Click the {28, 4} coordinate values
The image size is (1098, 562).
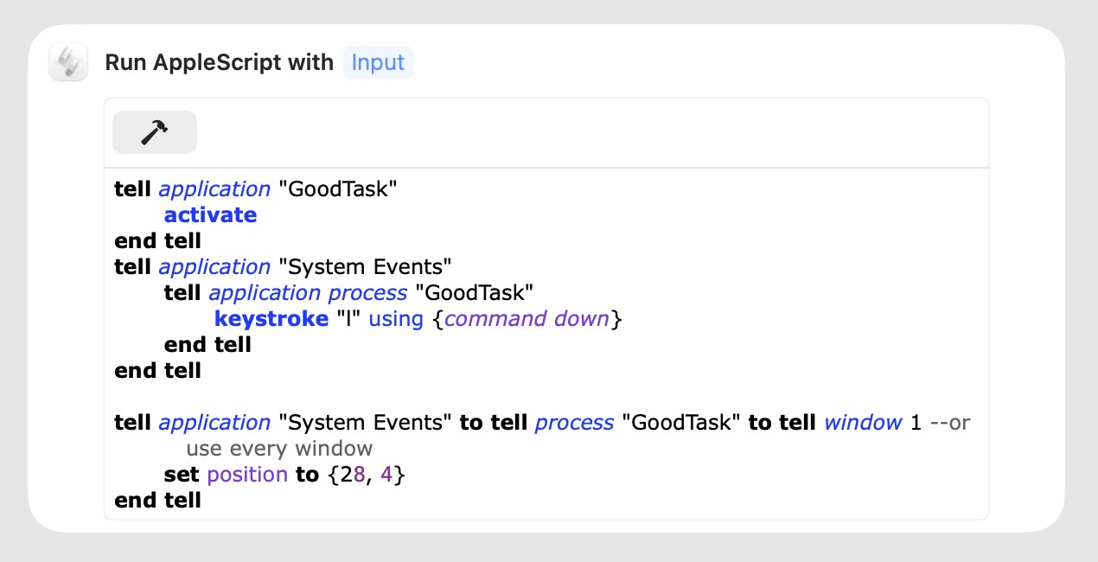click(367, 475)
